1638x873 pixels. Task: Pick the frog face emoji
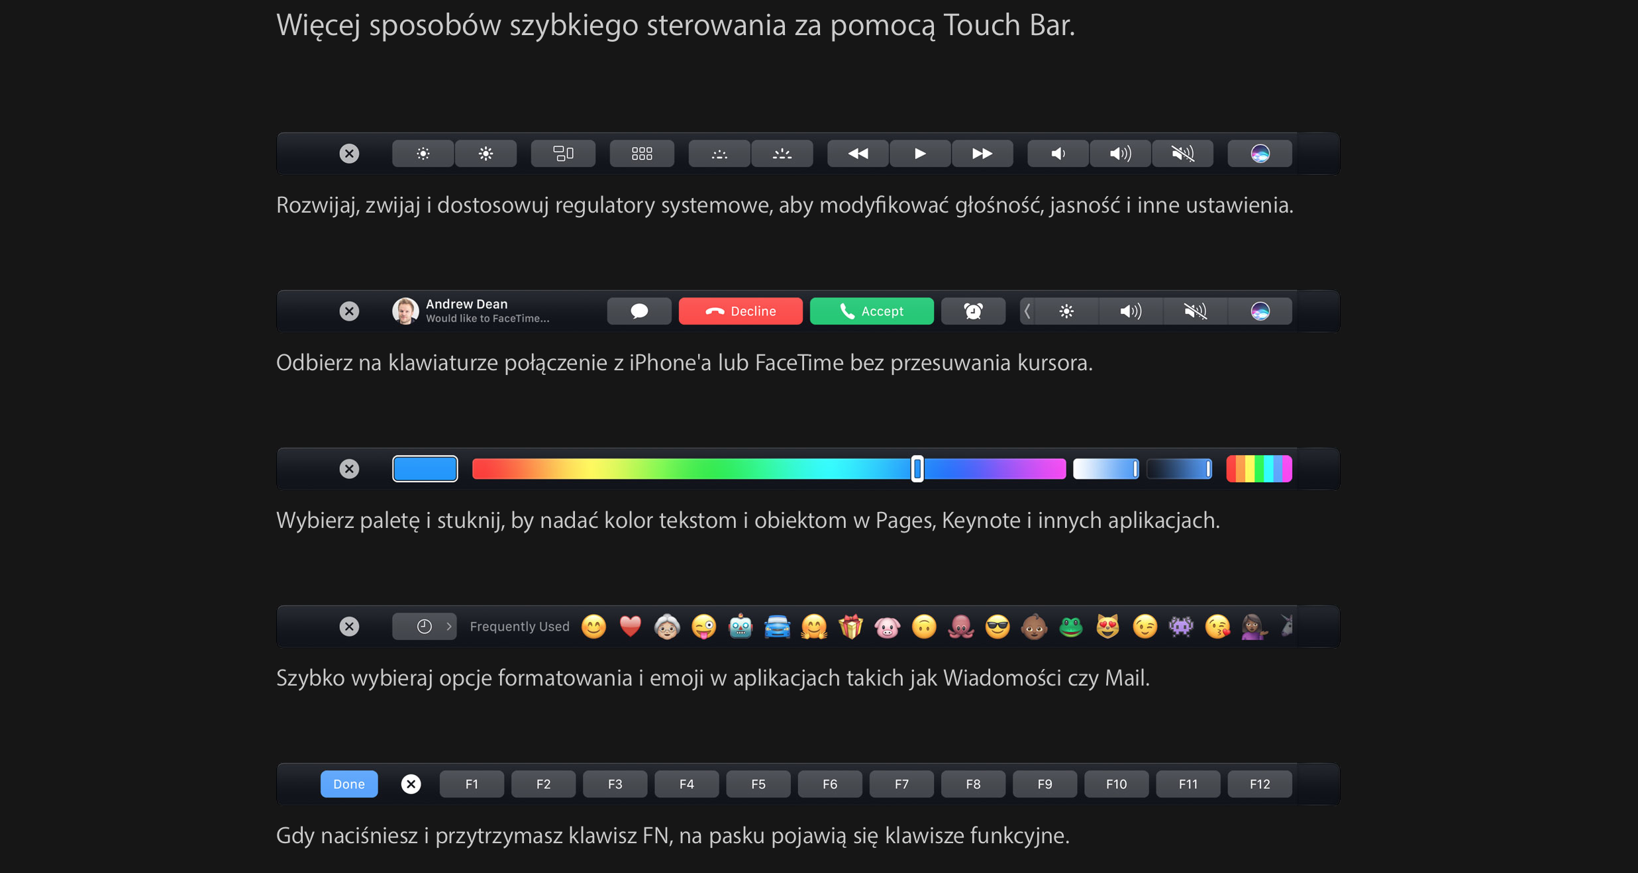click(x=1071, y=627)
